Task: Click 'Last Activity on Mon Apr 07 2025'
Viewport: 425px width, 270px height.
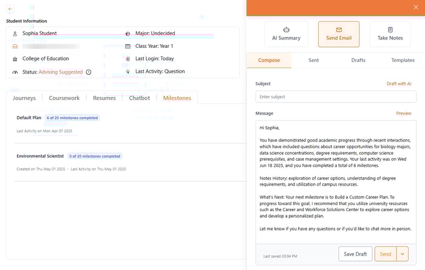Action: pyautogui.click(x=44, y=131)
